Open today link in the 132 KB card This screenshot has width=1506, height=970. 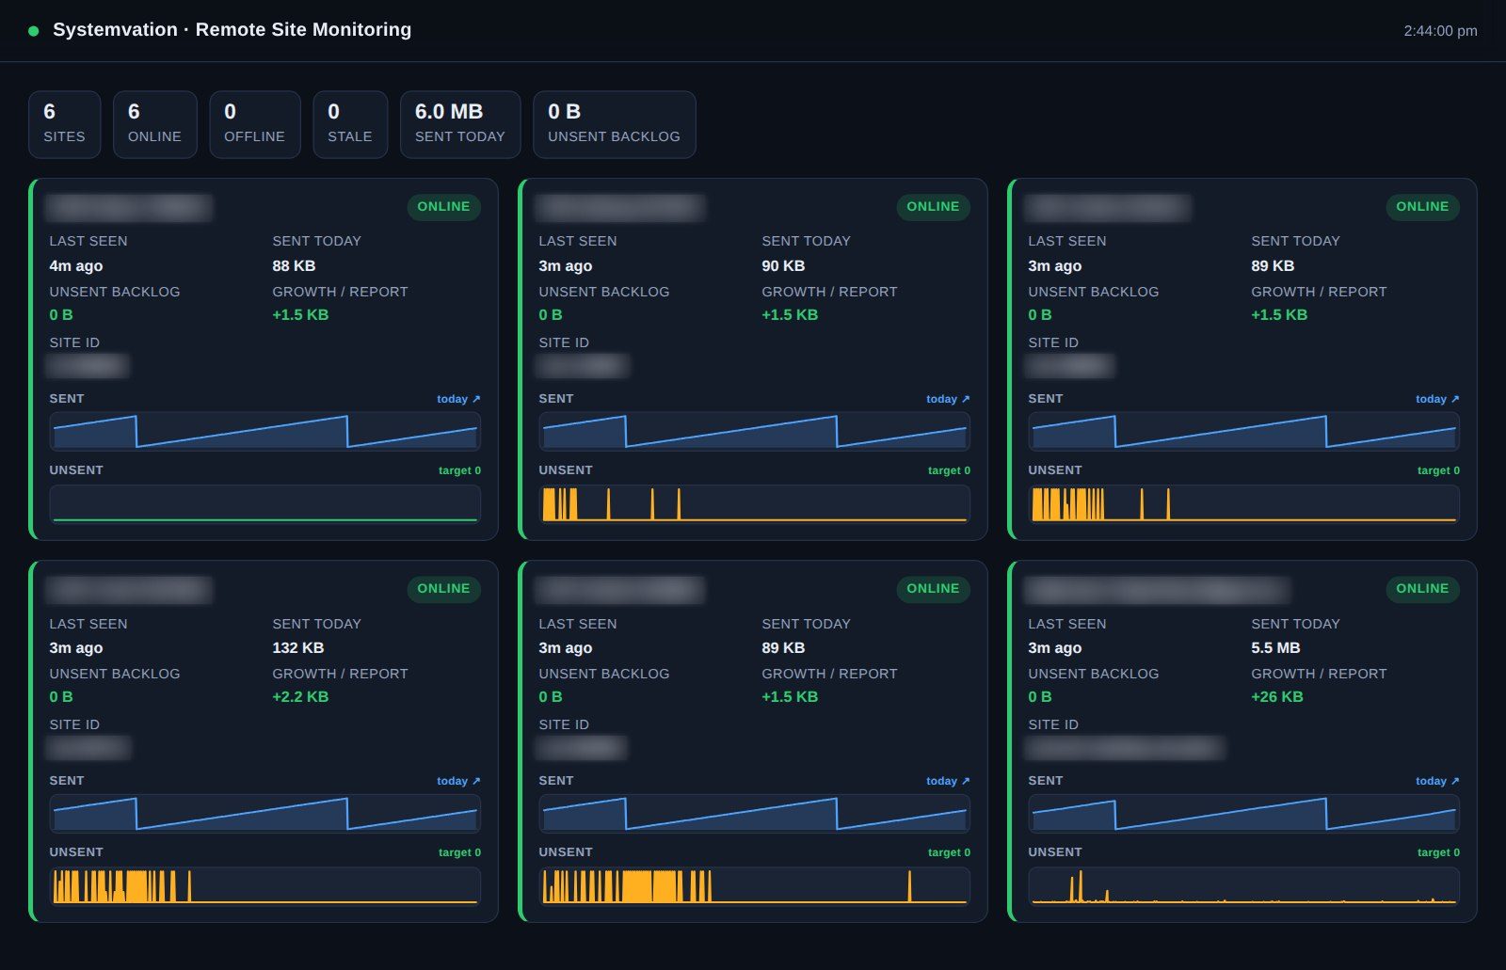point(458,781)
